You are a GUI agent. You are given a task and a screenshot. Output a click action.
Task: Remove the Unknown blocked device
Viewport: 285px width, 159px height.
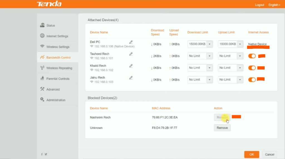(222, 128)
